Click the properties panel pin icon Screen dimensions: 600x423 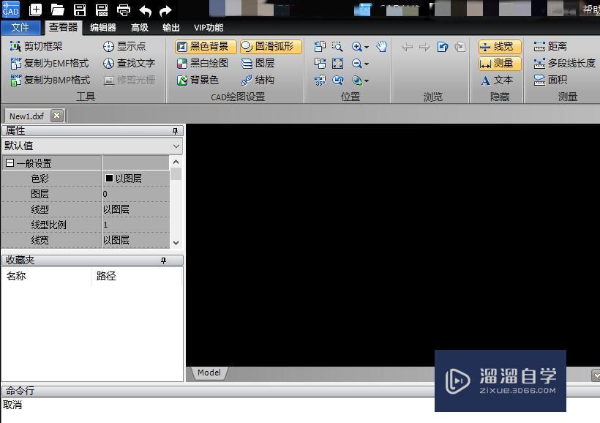176,130
